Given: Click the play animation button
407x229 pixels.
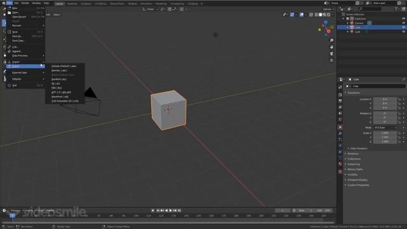Looking at the screenshot, I should tap(170, 211).
